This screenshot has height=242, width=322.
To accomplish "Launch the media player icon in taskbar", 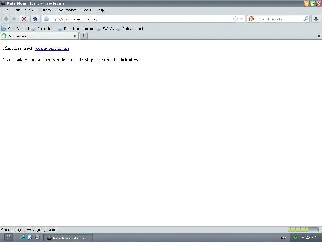I will pyautogui.click(x=37, y=237).
